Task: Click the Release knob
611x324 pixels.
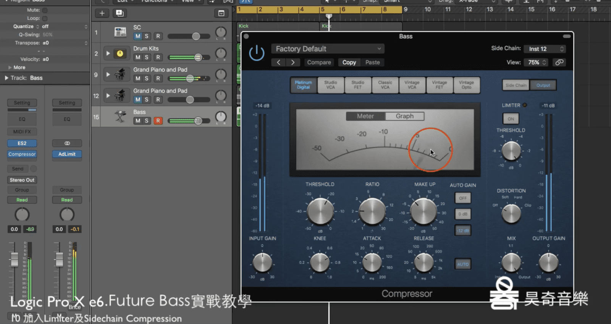Action: (x=424, y=263)
